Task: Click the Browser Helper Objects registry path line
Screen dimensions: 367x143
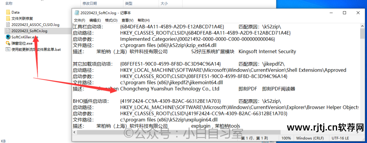Action: click(x=239, y=107)
